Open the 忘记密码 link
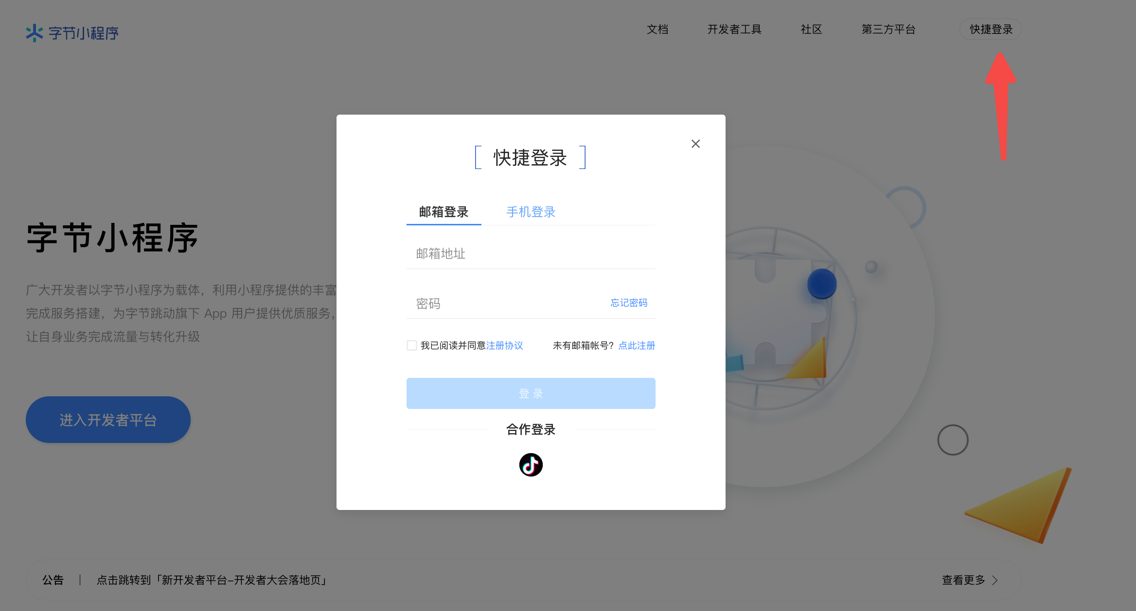 [x=629, y=303]
